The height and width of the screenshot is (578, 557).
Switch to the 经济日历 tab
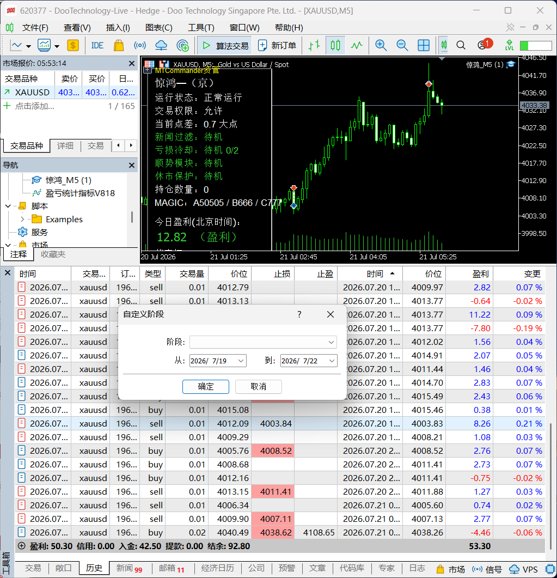(218, 568)
